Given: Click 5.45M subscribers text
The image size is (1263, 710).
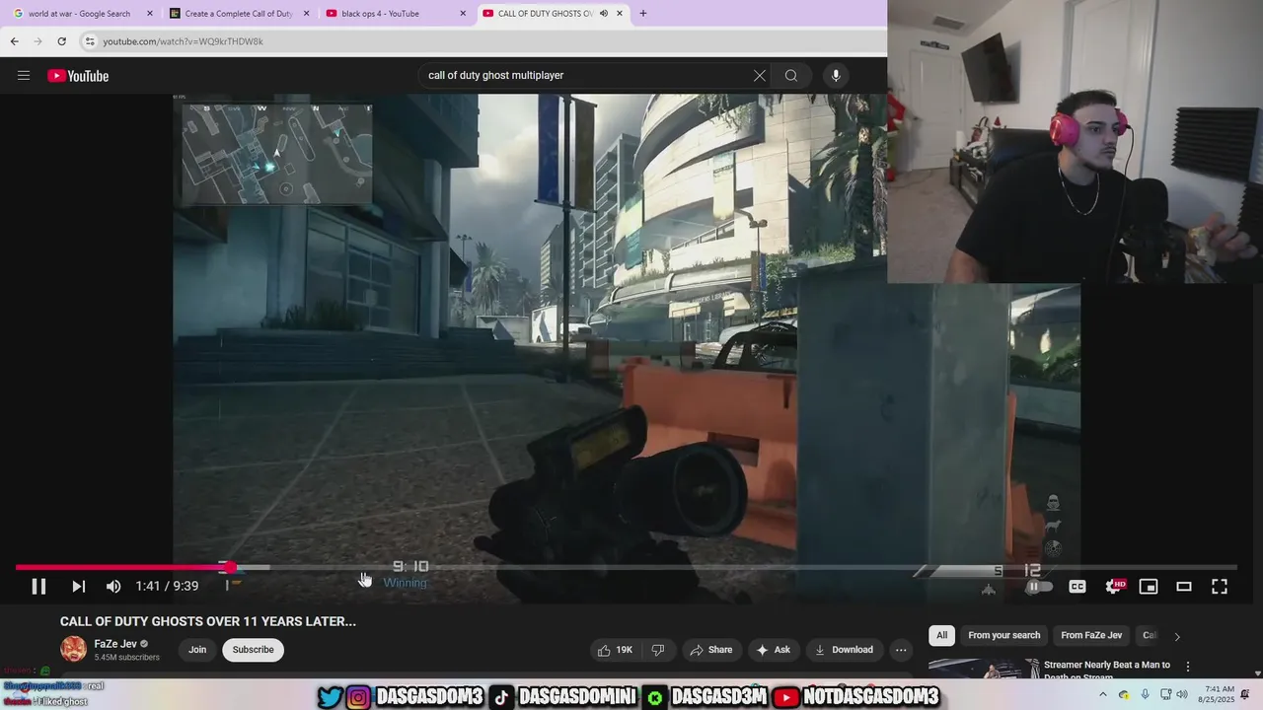Looking at the screenshot, I should click(126, 657).
